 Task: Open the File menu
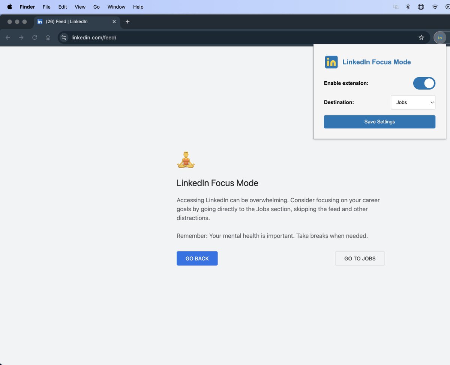46,7
